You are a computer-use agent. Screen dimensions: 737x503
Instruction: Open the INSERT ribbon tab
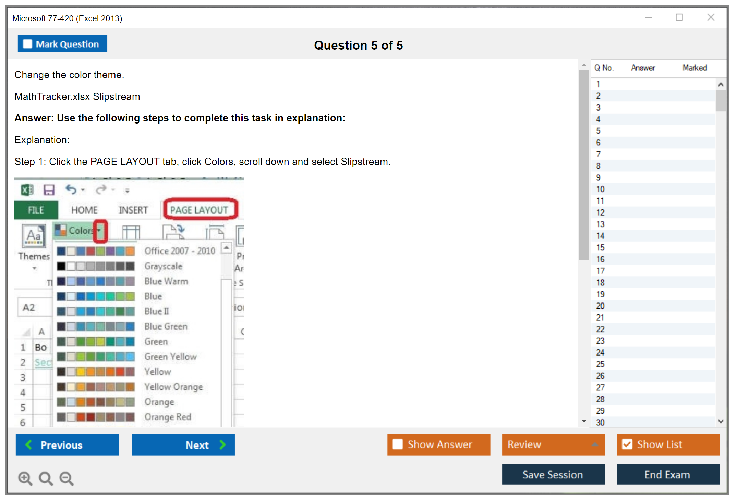tap(133, 210)
